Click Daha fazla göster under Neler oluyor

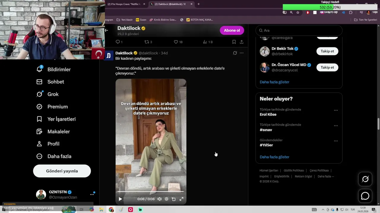(x=274, y=157)
